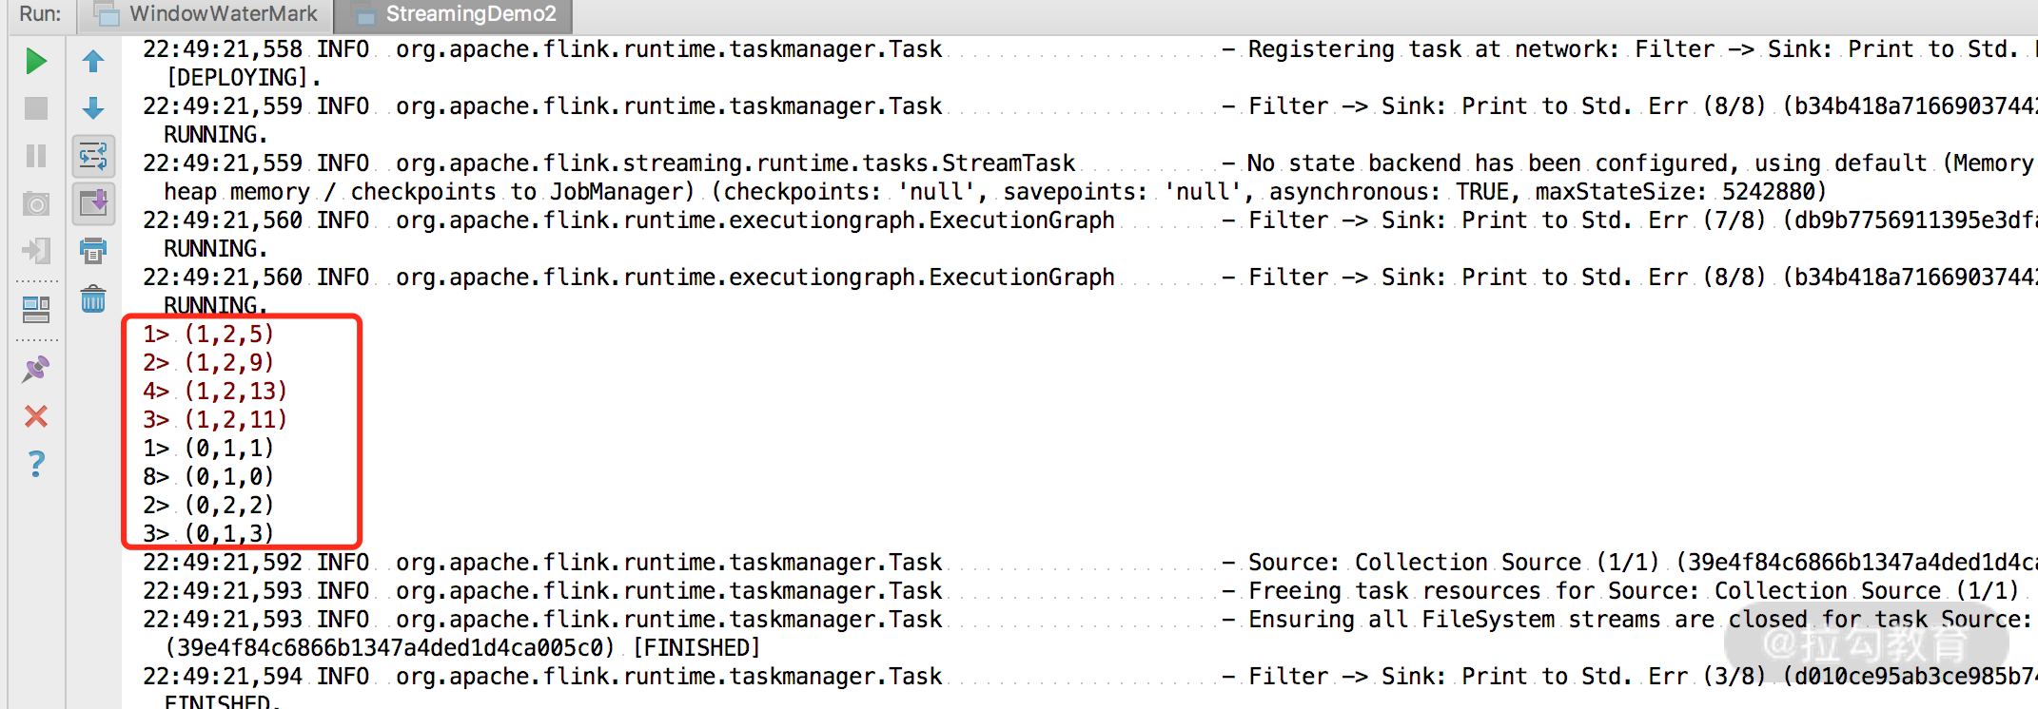Click the output line "8> (0,1,0)"
Screen dimensions: 2038x709
208,476
